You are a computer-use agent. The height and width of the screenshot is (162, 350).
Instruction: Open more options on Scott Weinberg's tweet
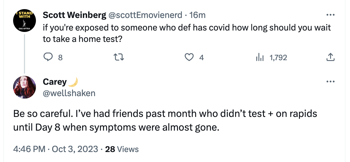[330, 15]
